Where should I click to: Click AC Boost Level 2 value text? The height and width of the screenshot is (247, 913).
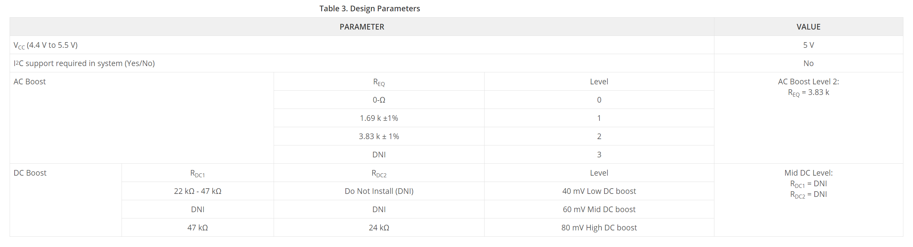[808, 87]
